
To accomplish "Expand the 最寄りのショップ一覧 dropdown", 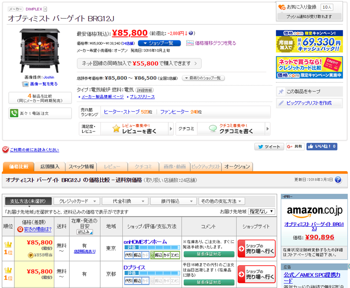I will coord(203,78).
